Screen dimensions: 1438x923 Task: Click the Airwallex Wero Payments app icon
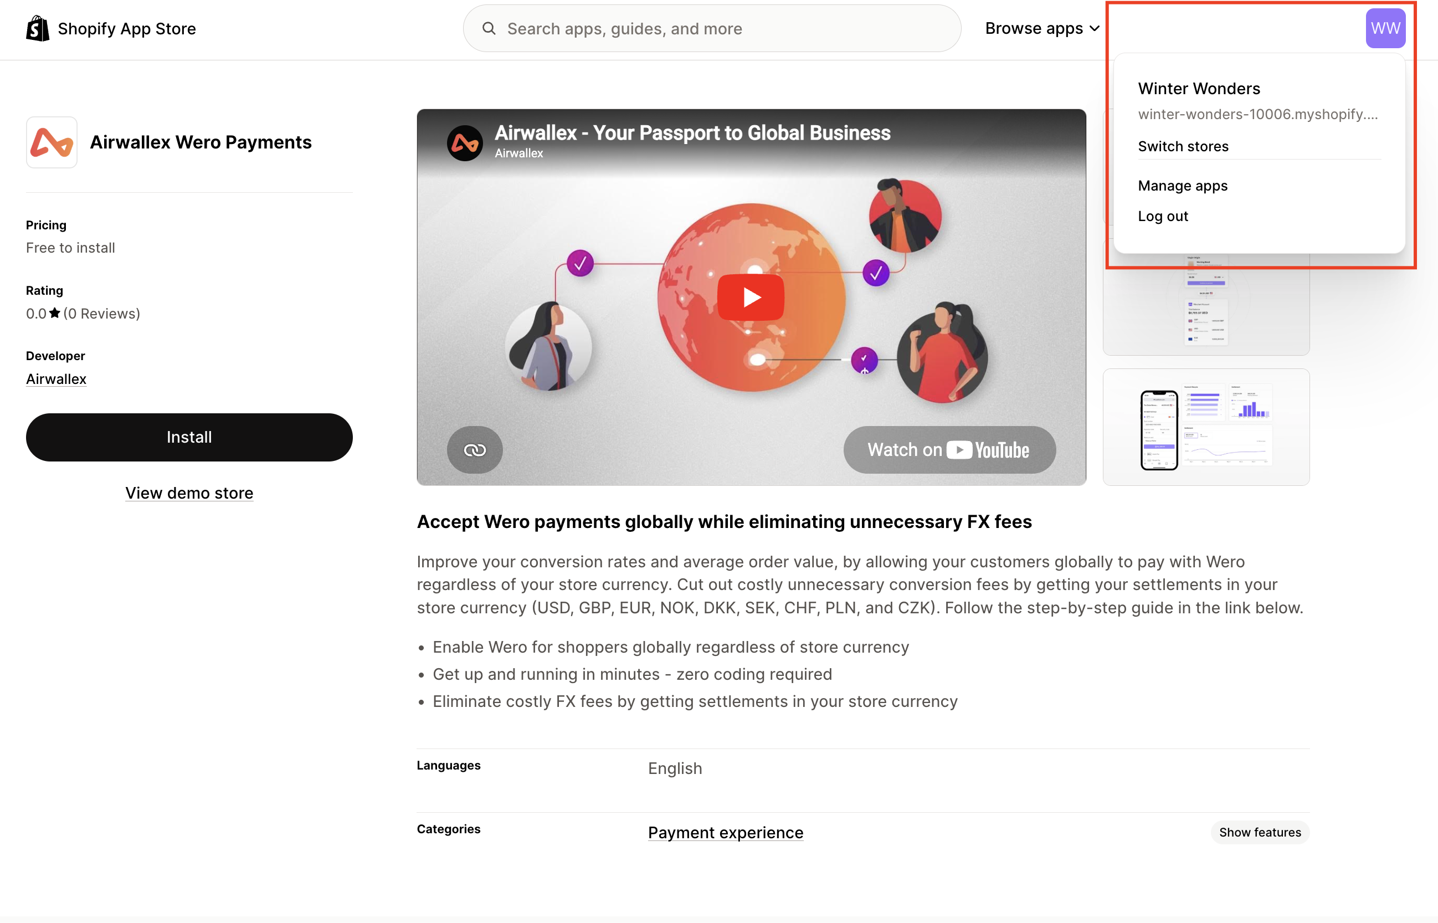[x=52, y=142]
